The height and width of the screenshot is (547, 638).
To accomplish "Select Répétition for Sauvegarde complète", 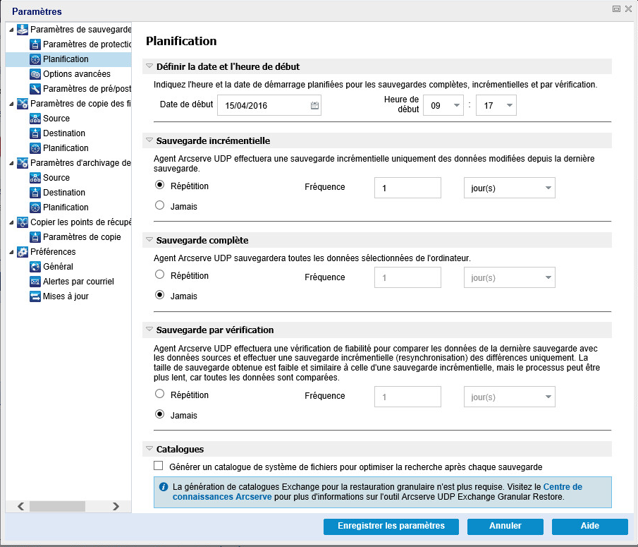I will coord(159,275).
